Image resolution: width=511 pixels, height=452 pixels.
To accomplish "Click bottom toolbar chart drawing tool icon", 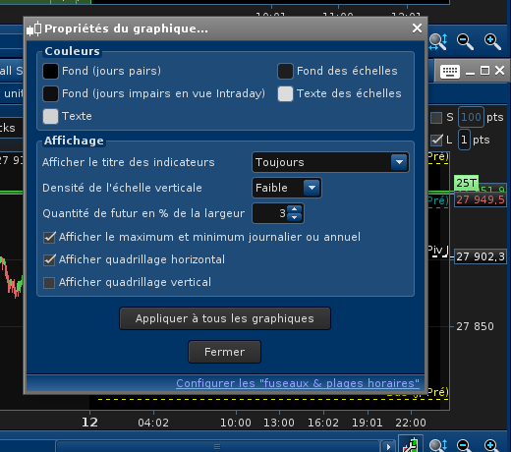I will [411, 445].
